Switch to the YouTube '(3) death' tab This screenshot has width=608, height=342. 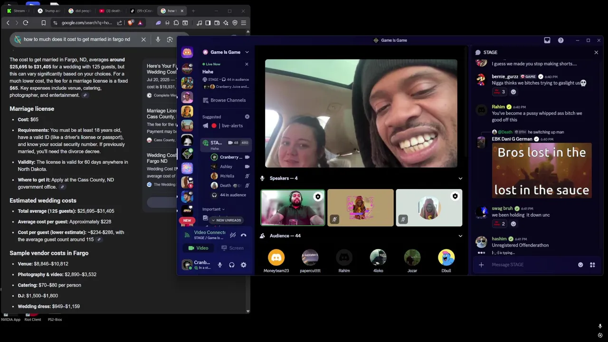(110, 11)
